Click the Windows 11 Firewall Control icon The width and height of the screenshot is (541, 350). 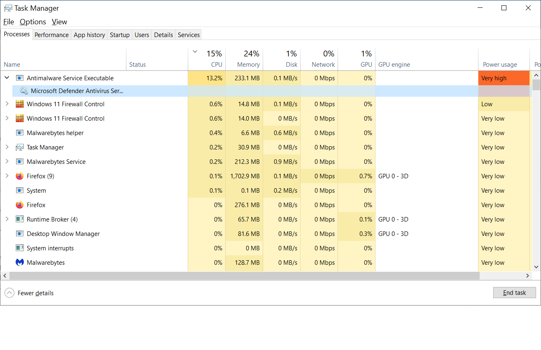point(19,104)
